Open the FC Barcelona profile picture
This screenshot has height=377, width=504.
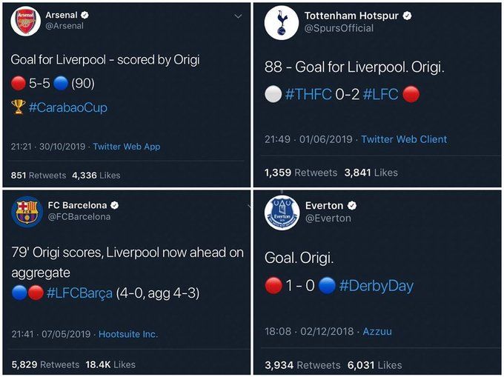(x=26, y=211)
